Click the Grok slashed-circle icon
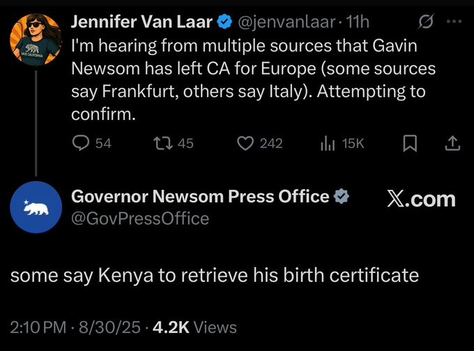 point(427,22)
